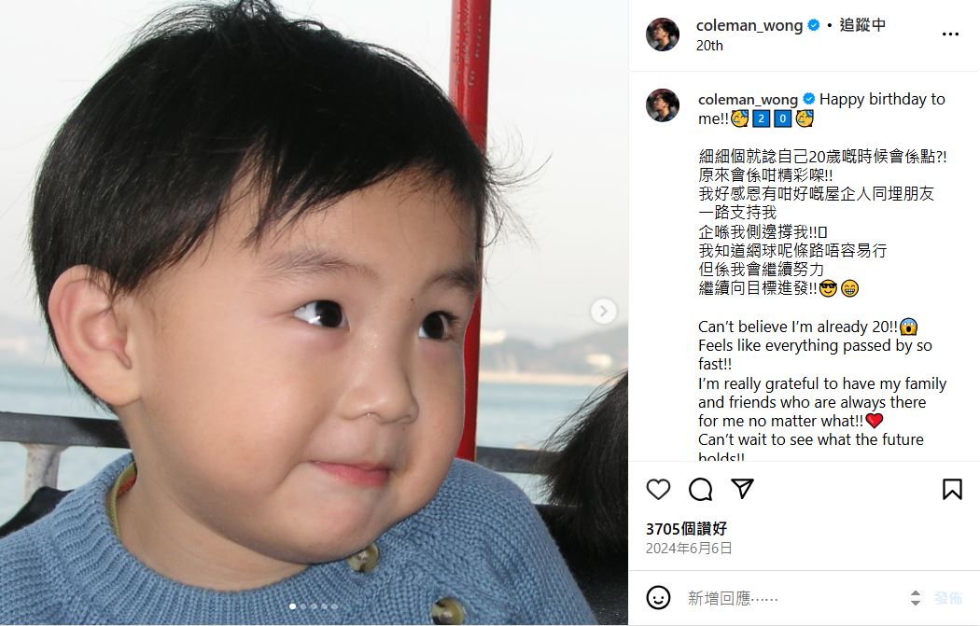The height and width of the screenshot is (626, 980).
Task: Click the header profile picture avatar
Action: point(663,35)
